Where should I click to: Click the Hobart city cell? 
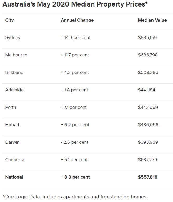(x=12, y=125)
